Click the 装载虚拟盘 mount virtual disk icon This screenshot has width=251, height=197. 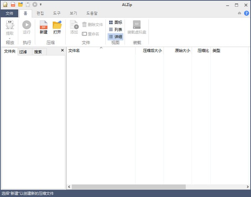[x=137, y=25]
